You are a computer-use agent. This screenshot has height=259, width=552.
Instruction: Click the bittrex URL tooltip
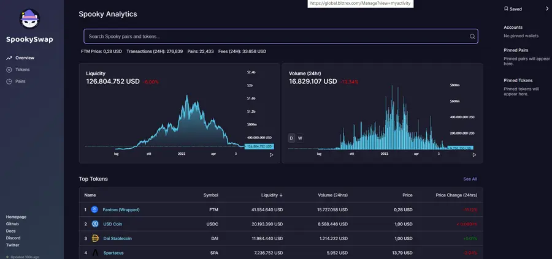[x=361, y=4]
